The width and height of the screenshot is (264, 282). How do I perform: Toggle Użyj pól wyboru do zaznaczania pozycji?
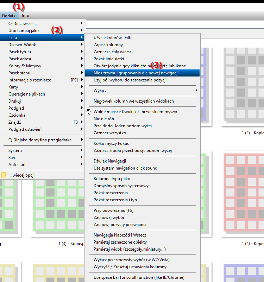tap(142, 80)
